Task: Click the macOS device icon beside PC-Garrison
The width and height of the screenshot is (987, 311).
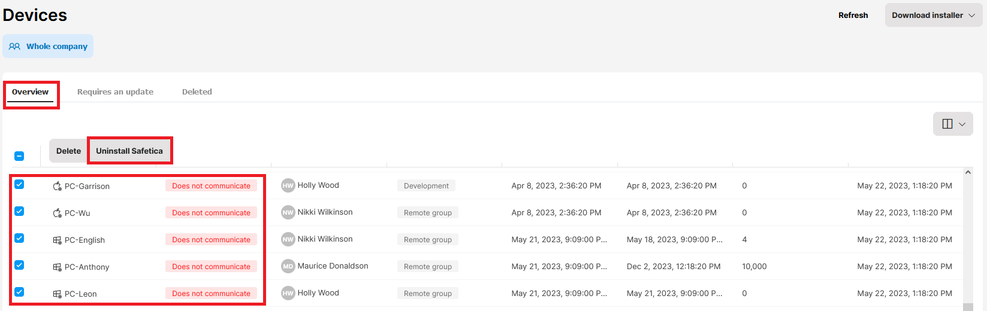Action: (58, 186)
